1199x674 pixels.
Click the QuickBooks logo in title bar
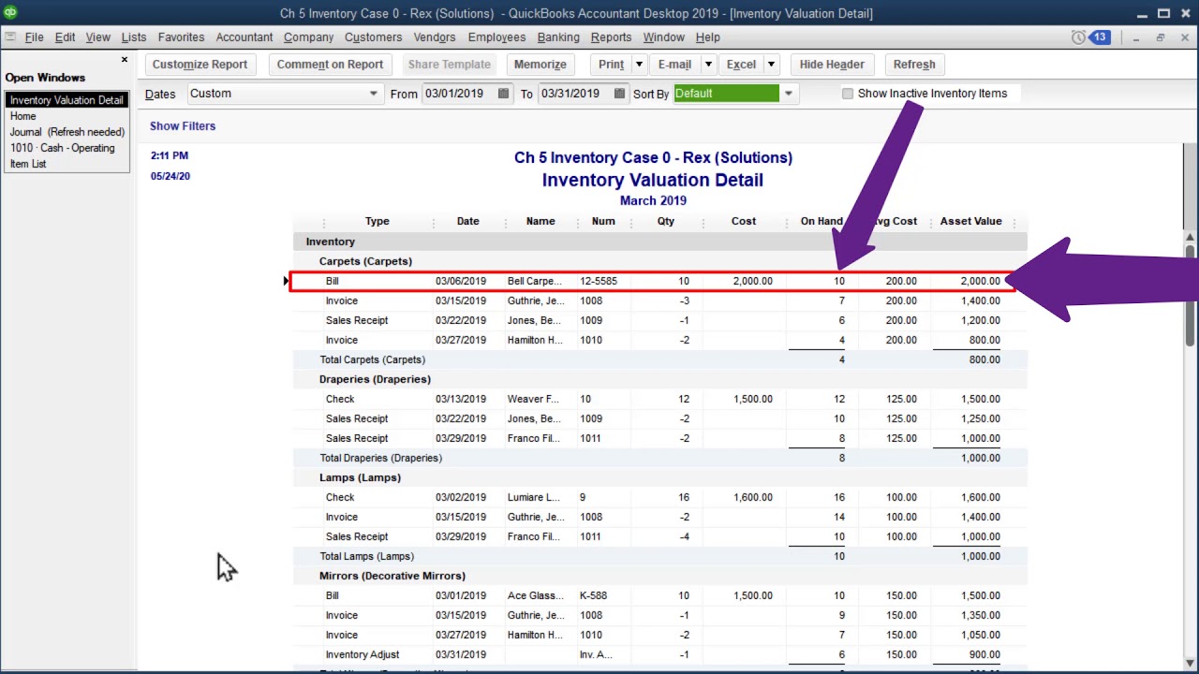[9, 13]
